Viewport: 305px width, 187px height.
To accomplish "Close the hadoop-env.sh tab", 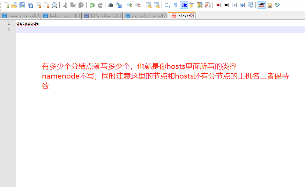I will (x=78, y=16).
